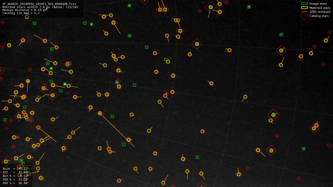Click the "Alt = 33.68°" value
This screenshot has width=333, height=187.
16,172
